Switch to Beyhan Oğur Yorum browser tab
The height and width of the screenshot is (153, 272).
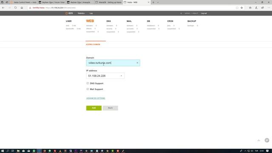click(52, 3)
